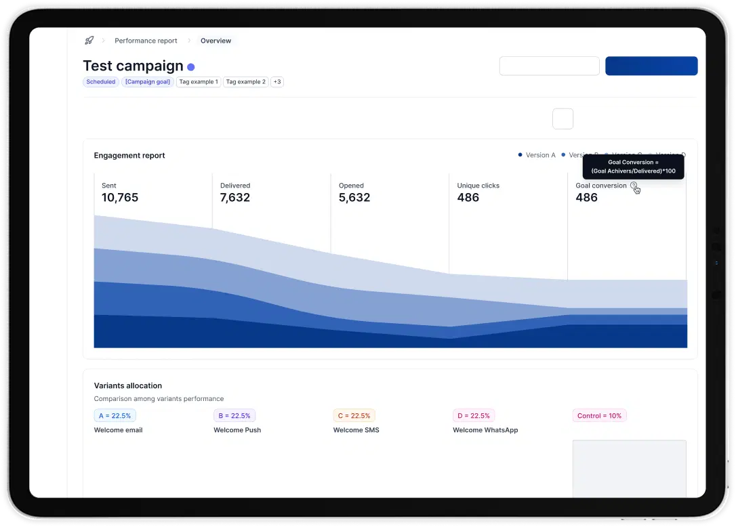
Task: Click the Goal conversion metric label
Action: (x=601, y=186)
